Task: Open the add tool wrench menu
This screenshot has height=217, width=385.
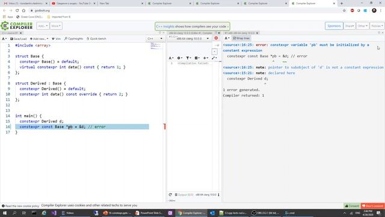Action: tap(214, 58)
